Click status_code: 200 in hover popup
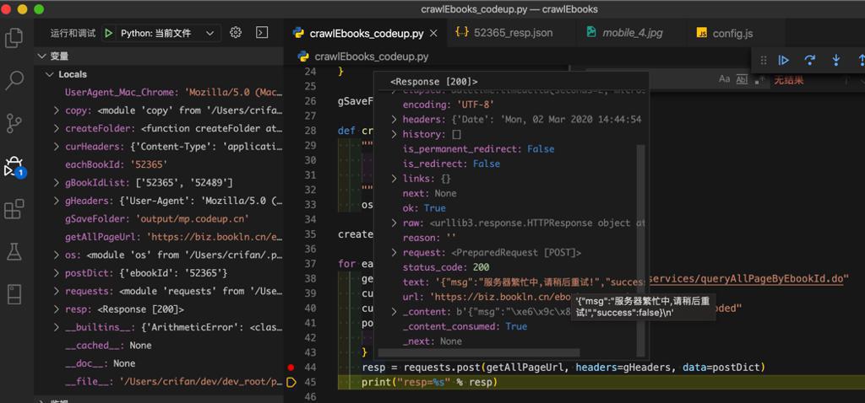This screenshot has height=403, width=865. pos(446,267)
